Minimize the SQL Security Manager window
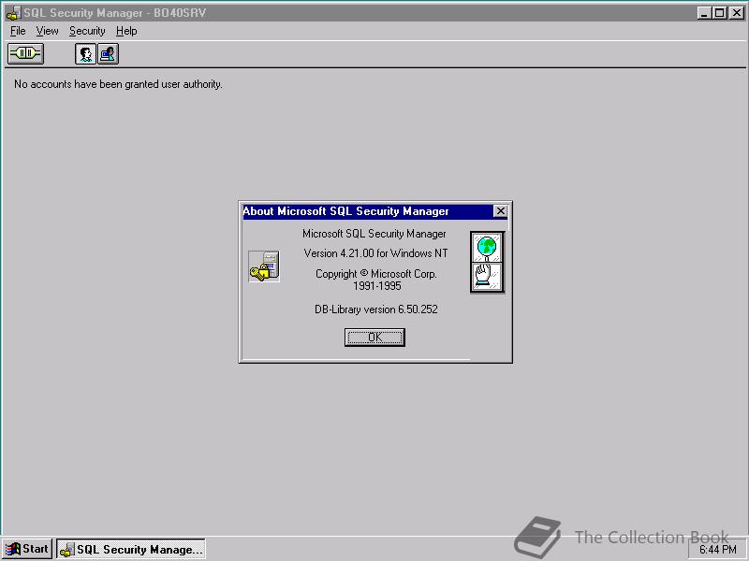 pos(704,13)
